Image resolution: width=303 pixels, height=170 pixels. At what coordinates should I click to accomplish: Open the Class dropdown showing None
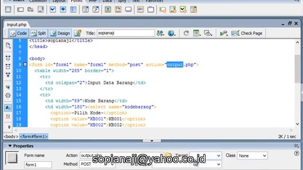tap(252, 155)
